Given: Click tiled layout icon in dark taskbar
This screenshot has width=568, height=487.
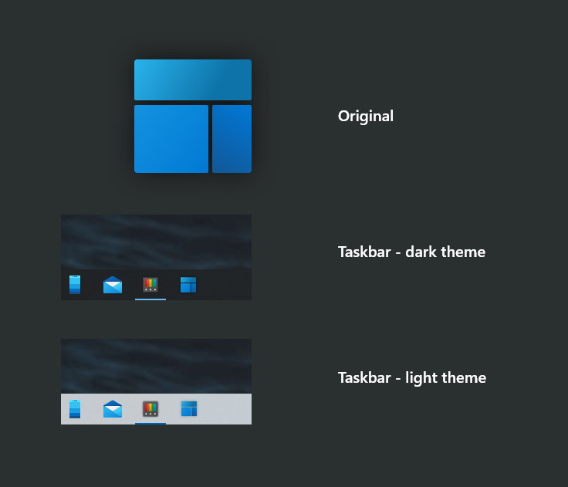Looking at the screenshot, I should pyautogui.click(x=188, y=285).
